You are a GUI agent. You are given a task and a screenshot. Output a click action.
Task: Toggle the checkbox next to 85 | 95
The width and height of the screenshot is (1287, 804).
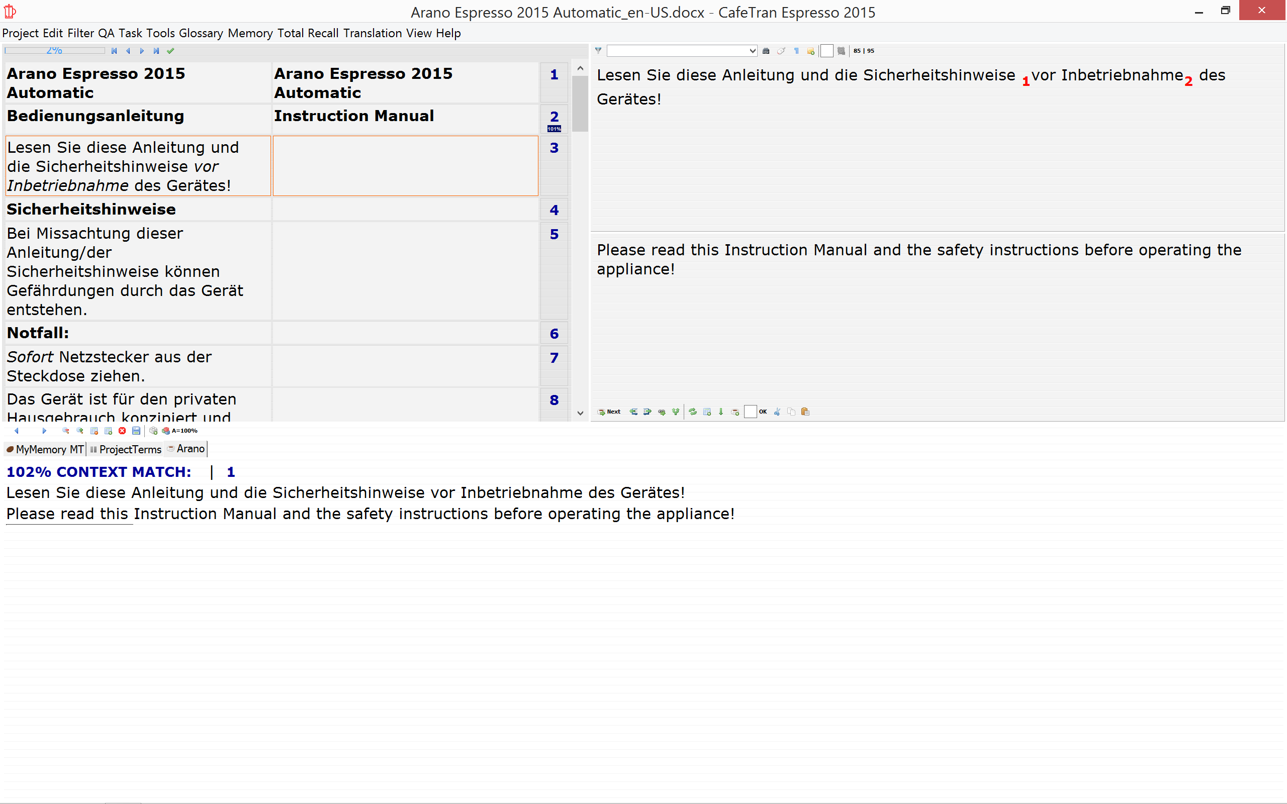tap(826, 51)
